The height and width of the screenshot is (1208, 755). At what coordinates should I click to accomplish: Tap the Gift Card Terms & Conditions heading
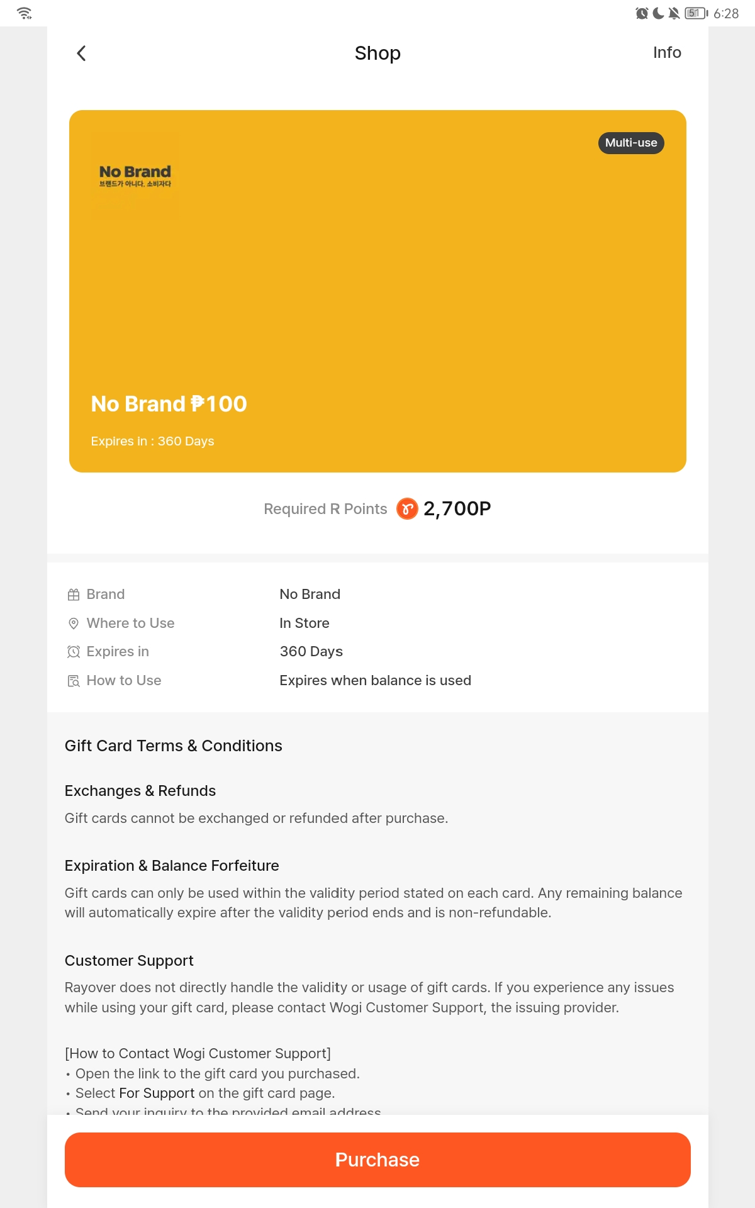click(x=174, y=746)
